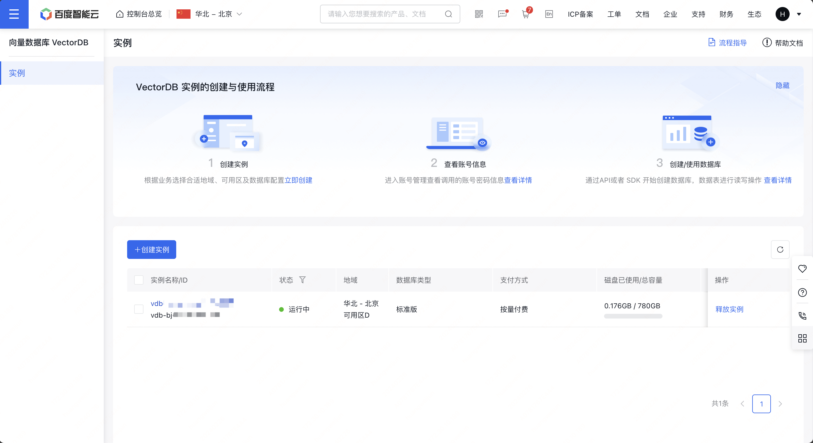Open the 财务 menu

coord(726,14)
